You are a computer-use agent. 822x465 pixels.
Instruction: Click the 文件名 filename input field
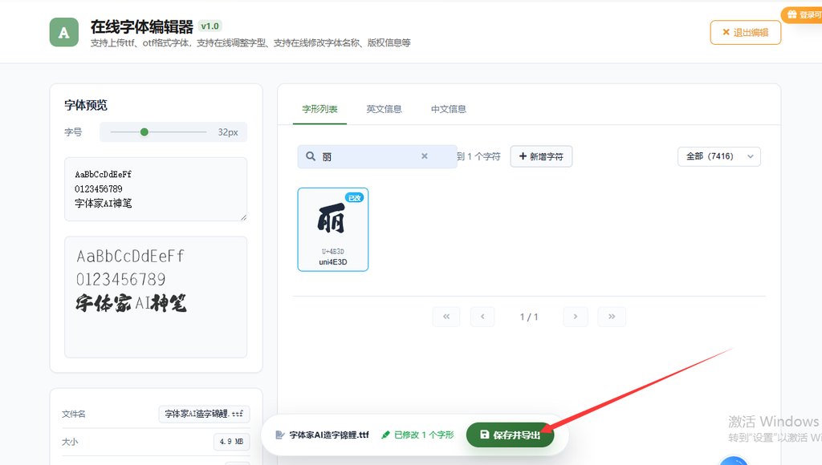point(205,414)
